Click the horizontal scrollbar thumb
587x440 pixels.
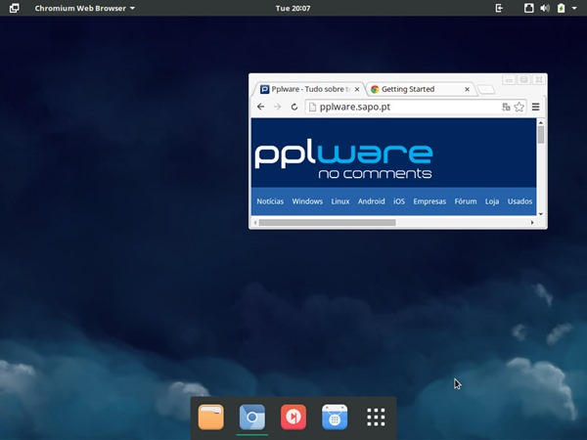click(327, 223)
